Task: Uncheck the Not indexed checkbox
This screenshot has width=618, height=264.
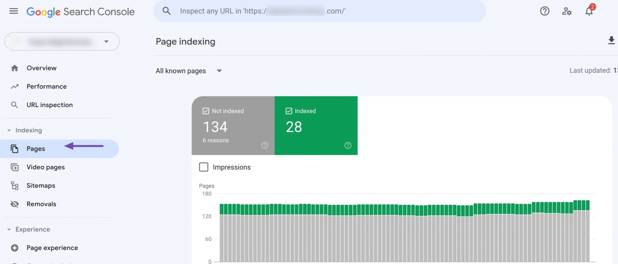Action: (x=206, y=111)
